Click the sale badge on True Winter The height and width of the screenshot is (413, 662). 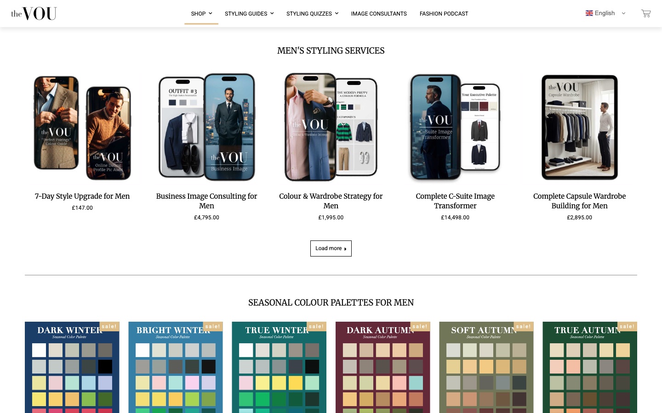pyautogui.click(x=316, y=326)
